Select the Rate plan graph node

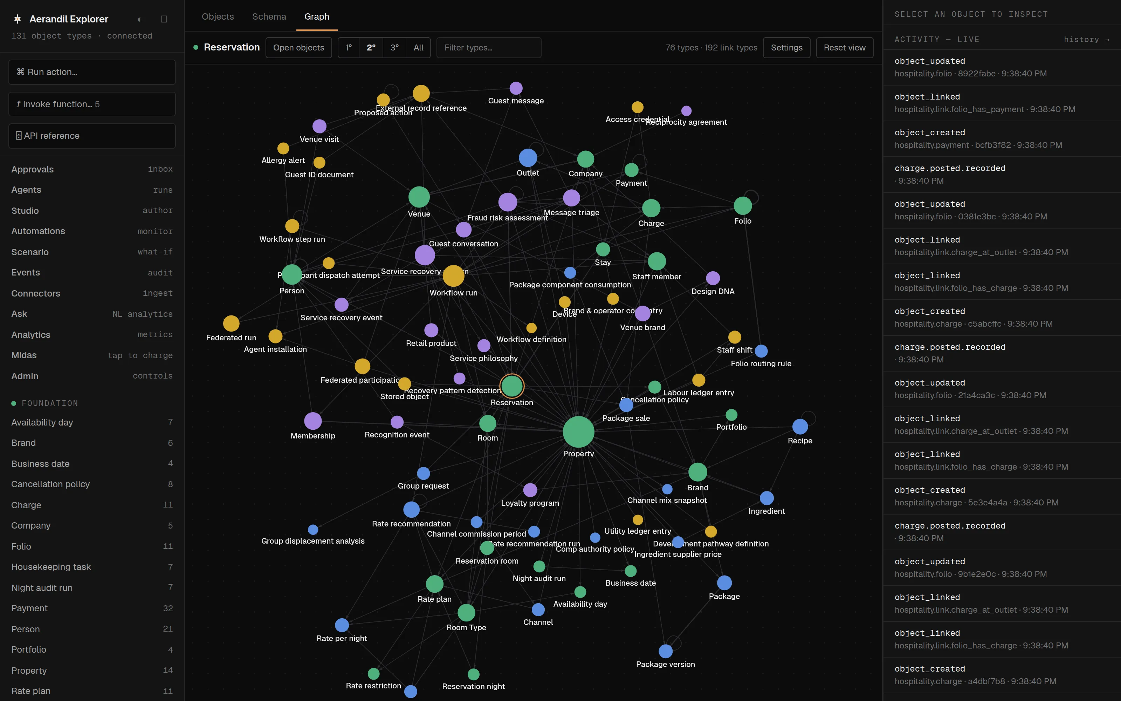[434, 584]
